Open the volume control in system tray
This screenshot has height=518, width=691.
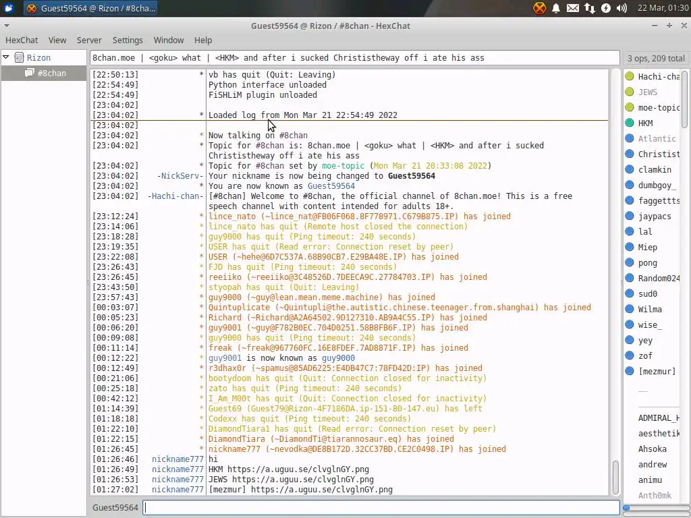click(x=621, y=8)
